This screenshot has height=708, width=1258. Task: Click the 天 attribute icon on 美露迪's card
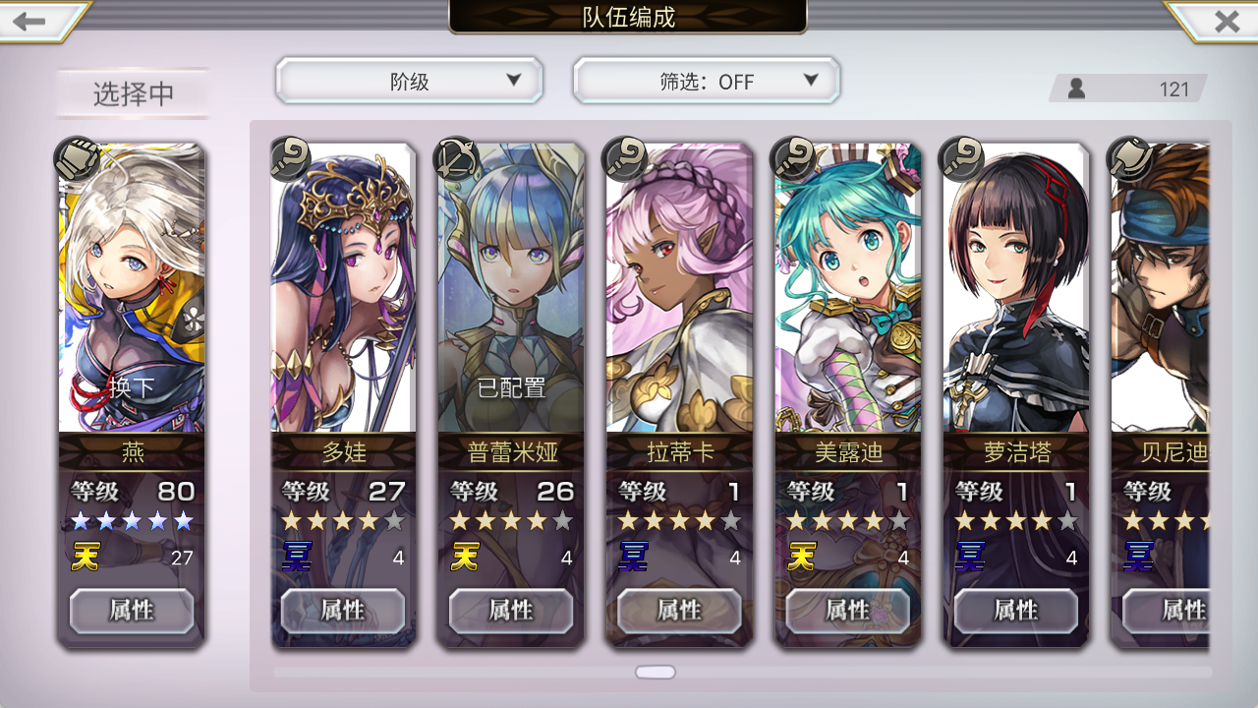point(802,558)
